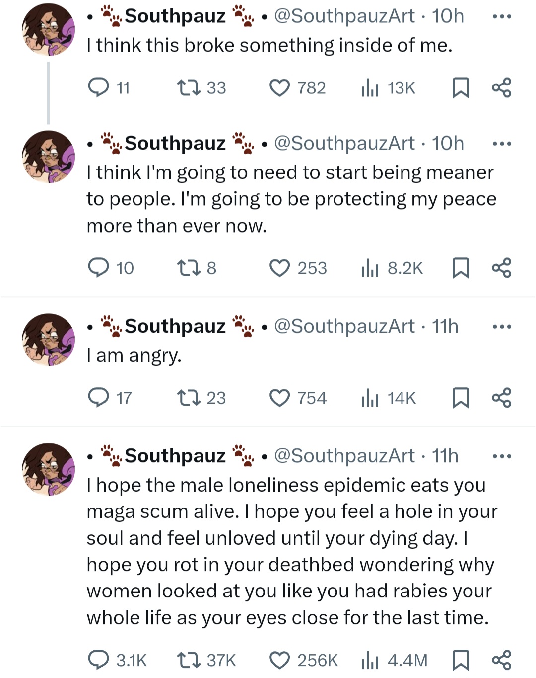This screenshot has width=536, height=678.
Task: Retweet the tweet with 37K reposts
Action: (x=189, y=660)
